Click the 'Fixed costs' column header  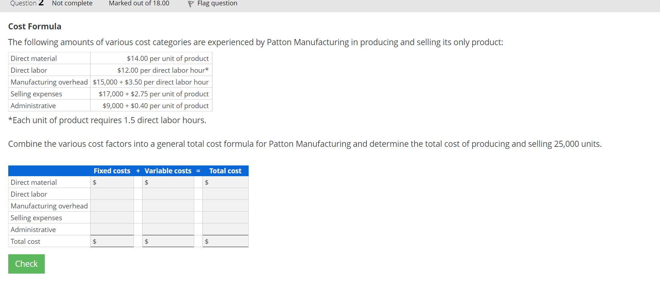pyautogui.click(x=112, y=171)
